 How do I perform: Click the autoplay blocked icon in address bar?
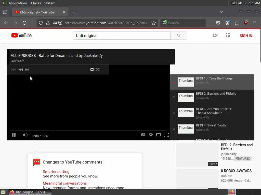pyautogui.click(x=60, y=23)
